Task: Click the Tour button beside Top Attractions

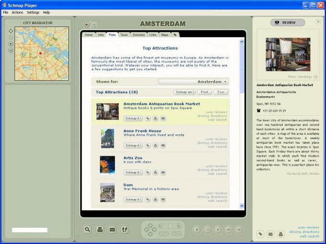Action: pyautogui.click(x=221, y=92)
